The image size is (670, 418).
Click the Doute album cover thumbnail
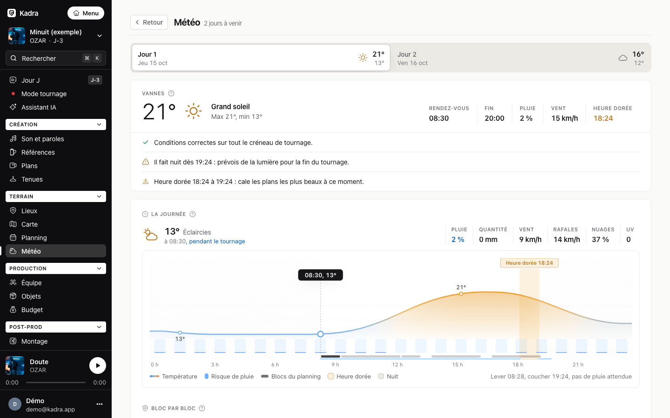[x=15, y=366]
